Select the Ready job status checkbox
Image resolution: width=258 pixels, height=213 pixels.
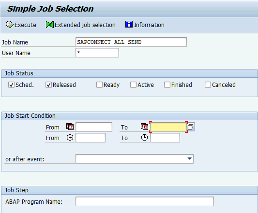tap(99, 85)
